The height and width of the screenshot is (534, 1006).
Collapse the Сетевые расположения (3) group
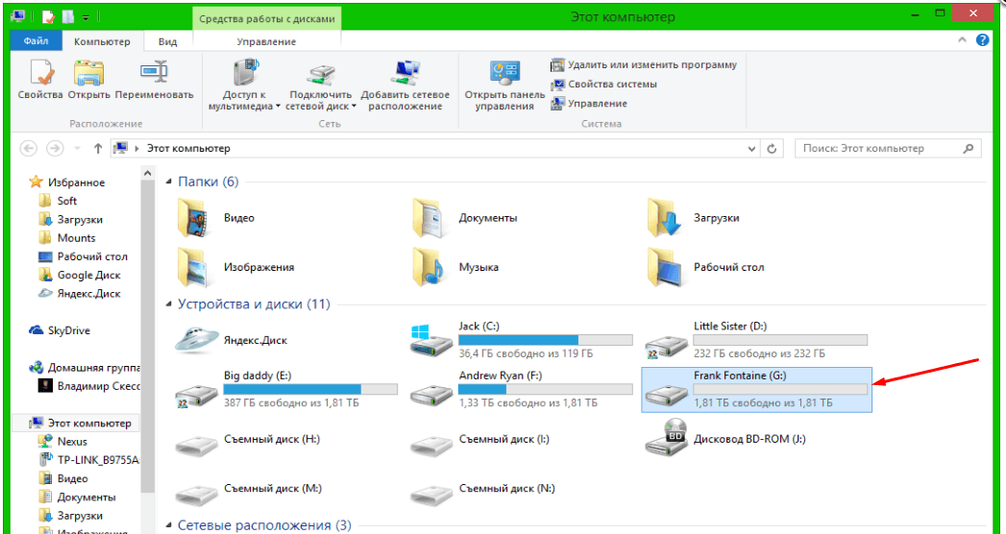[x=169, y=525]
